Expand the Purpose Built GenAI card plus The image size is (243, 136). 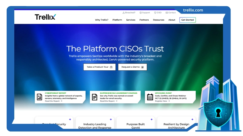[x=152, y=119]
